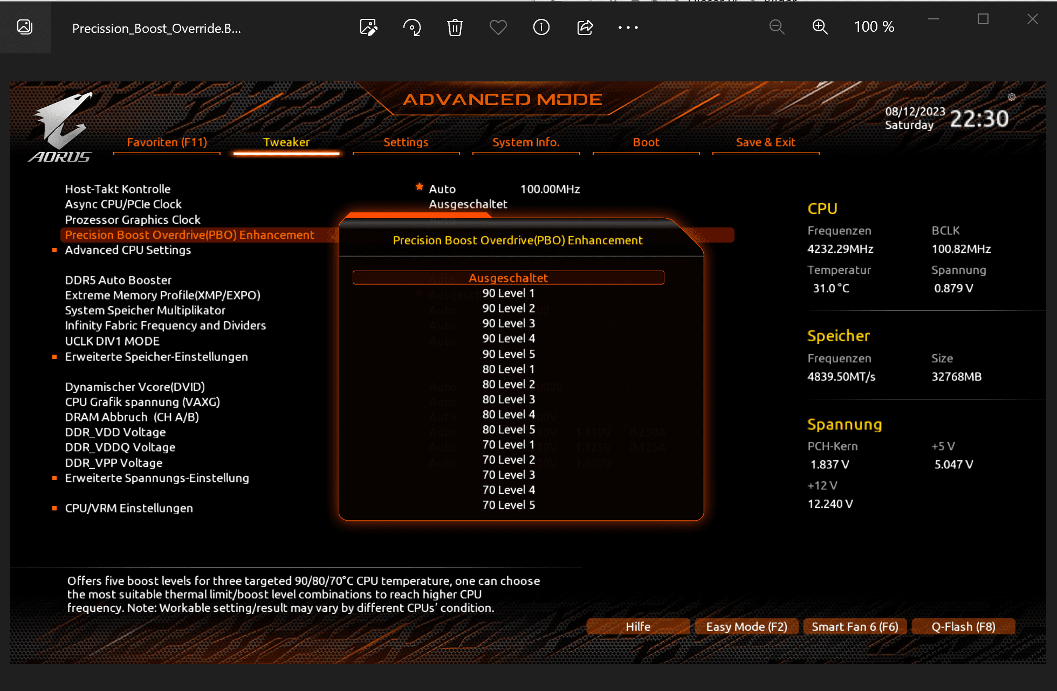Open the edit image tool

(368, 27)
